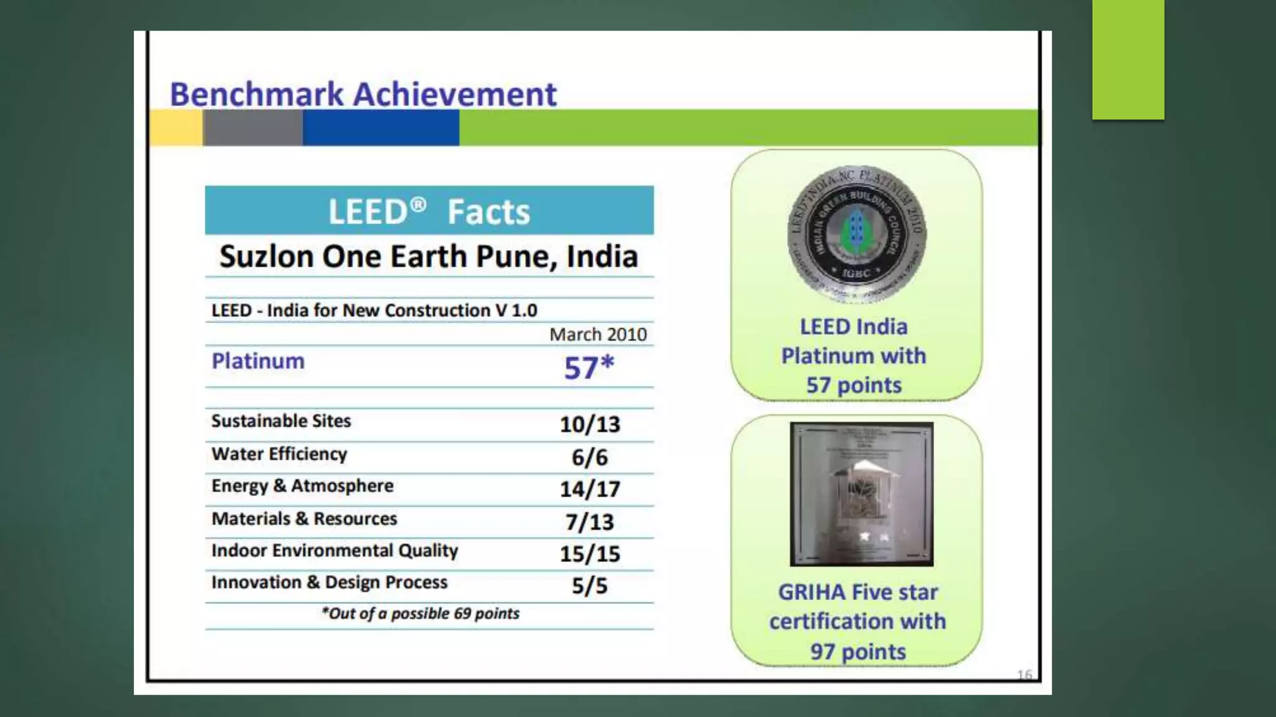Screen dimensions: 1276x717
Task: Click the yellow block in color bar
Action: (x=176, y=128)
